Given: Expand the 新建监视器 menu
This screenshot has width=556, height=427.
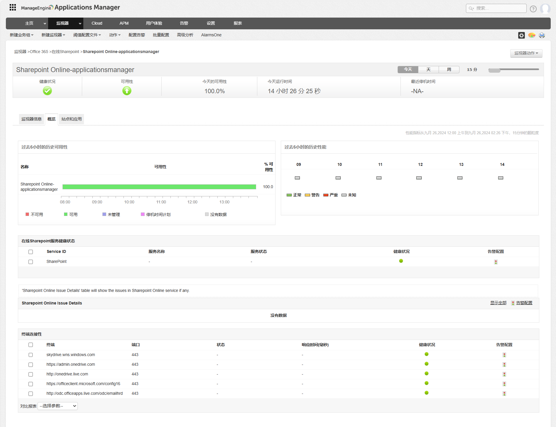Looking at the screenshot, I should [53, 35].
